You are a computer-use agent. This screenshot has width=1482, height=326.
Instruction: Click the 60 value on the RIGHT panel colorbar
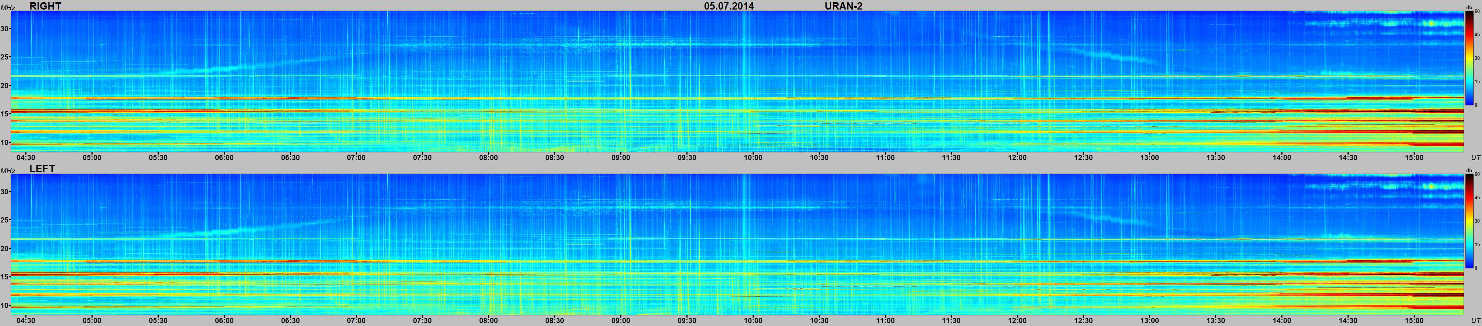(1477, 12)
